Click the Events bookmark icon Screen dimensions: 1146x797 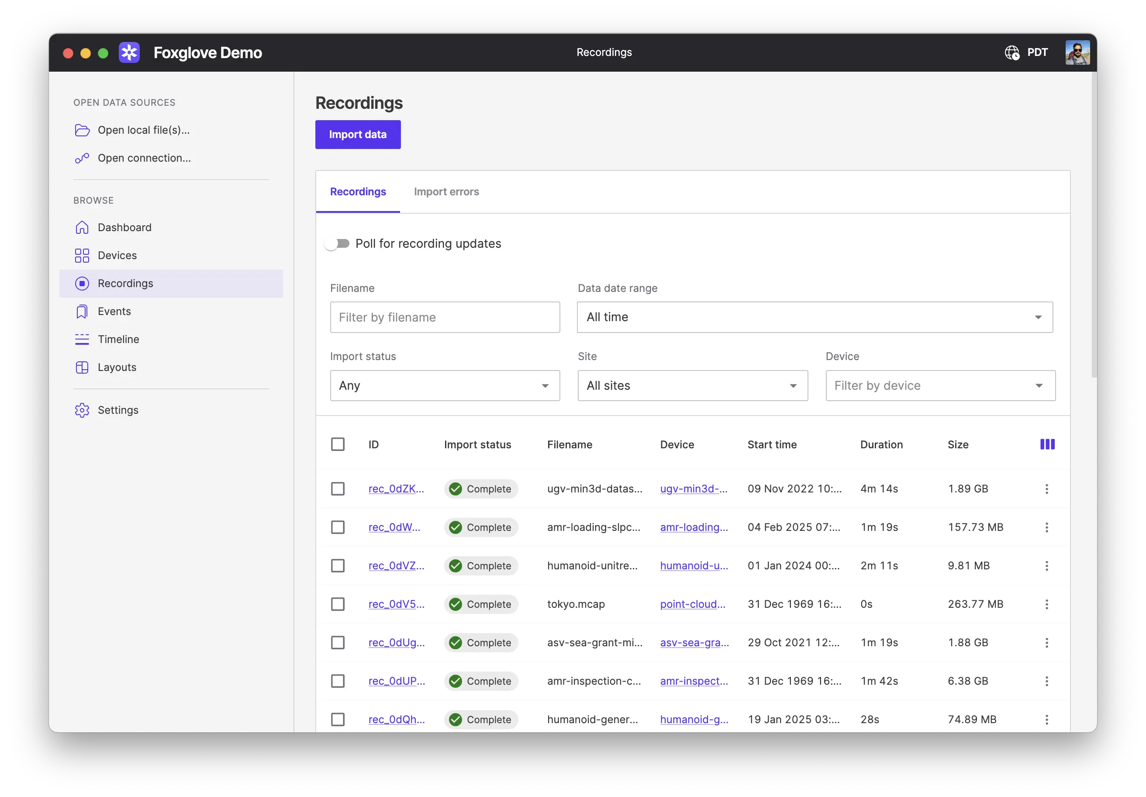pos(82,311)
